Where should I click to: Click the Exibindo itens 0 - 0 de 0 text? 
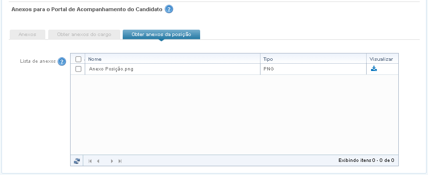(366, 160)
